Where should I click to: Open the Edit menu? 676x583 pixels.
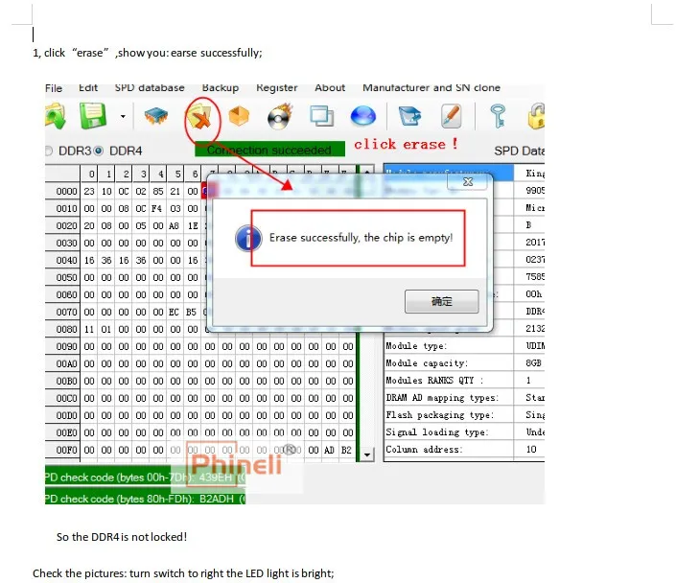click(88, 88)
